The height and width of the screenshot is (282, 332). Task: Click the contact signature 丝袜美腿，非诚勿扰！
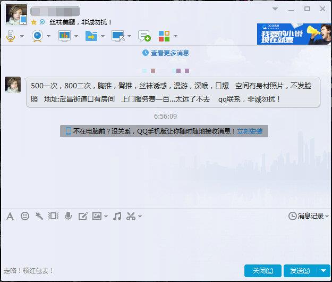tap(80, 22)
